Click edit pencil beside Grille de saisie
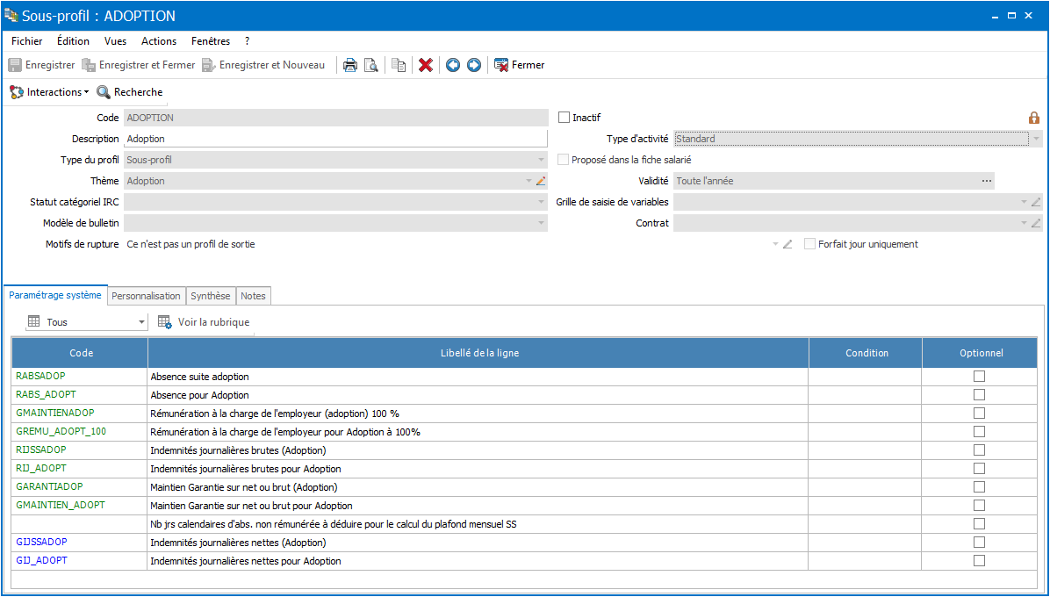 click(1036, 202)
